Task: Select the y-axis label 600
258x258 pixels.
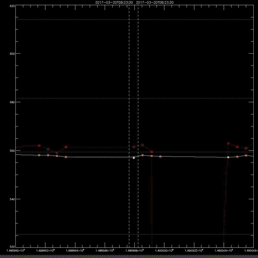Action: (x=12, y=54)
